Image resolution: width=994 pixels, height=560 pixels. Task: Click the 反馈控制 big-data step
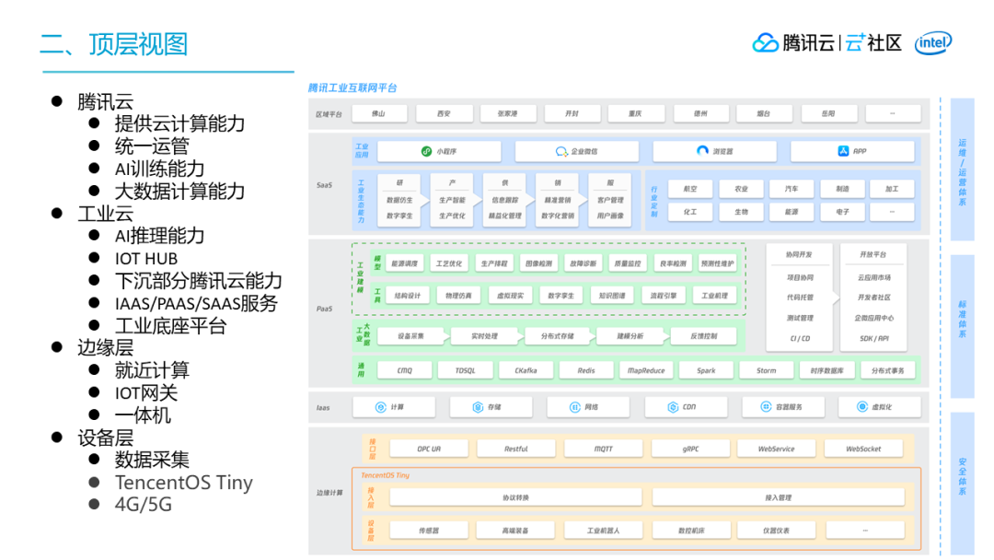(704, 336)
